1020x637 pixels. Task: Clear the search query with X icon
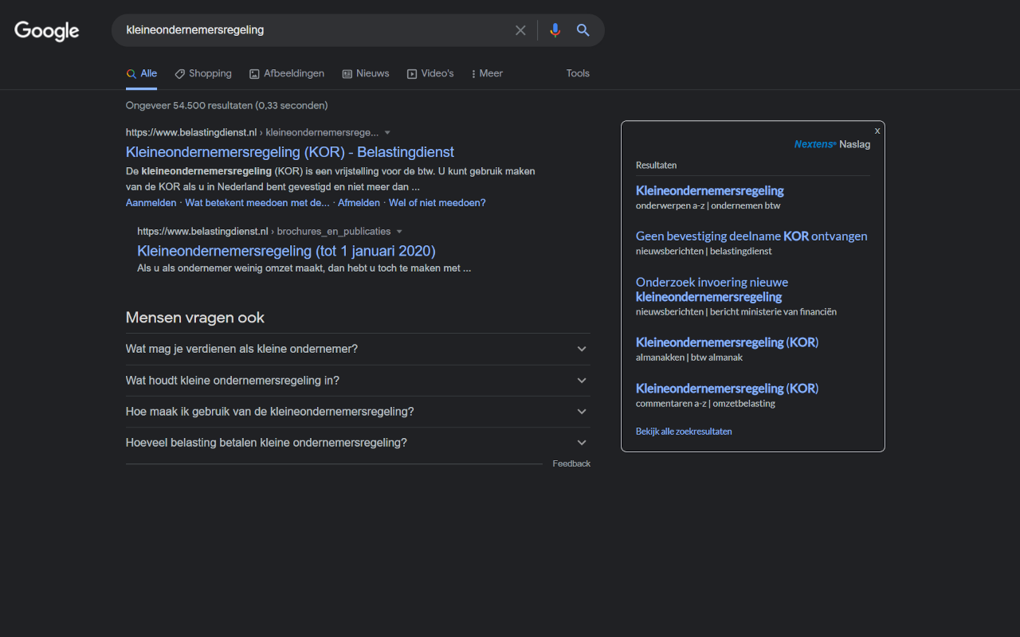pyautogui.click(x=520, y=30)
